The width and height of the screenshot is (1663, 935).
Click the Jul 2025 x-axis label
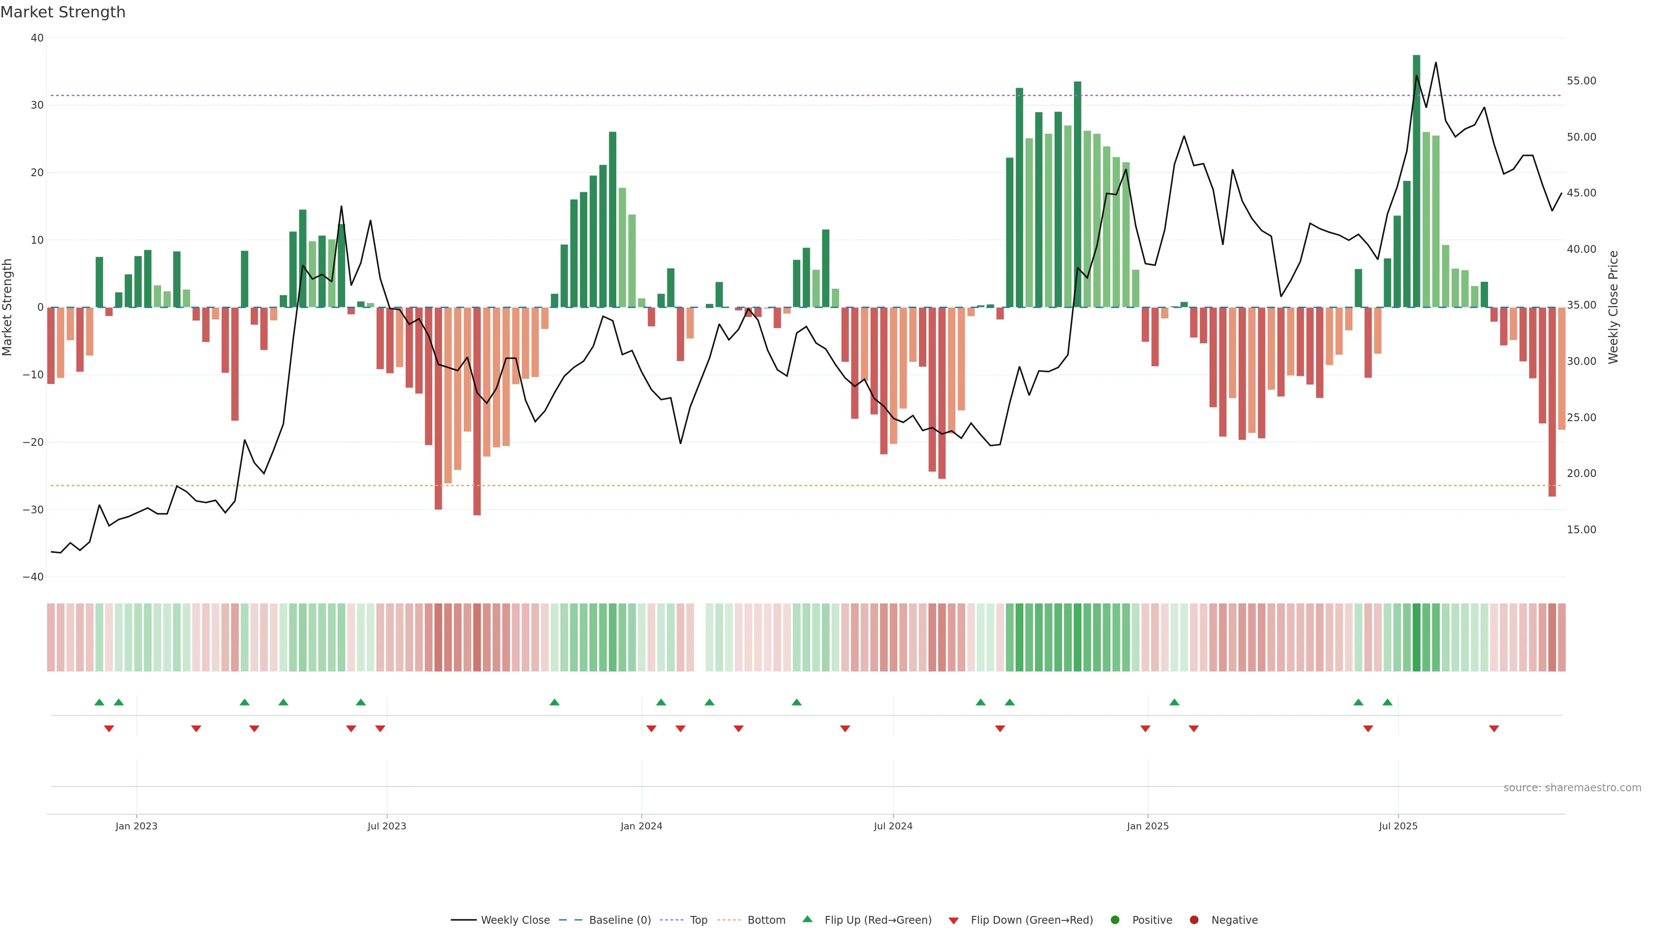[x=1398, y=826]
